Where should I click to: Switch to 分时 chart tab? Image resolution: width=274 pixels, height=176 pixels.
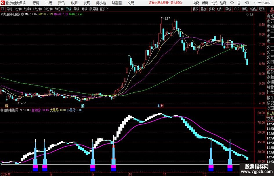coord(10,9)
